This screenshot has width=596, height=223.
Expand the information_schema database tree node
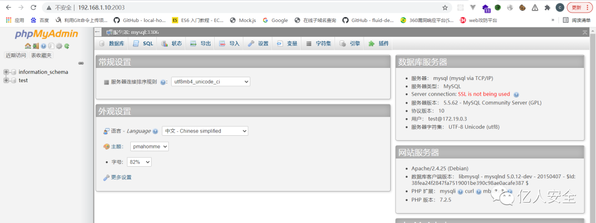[6, 72]
